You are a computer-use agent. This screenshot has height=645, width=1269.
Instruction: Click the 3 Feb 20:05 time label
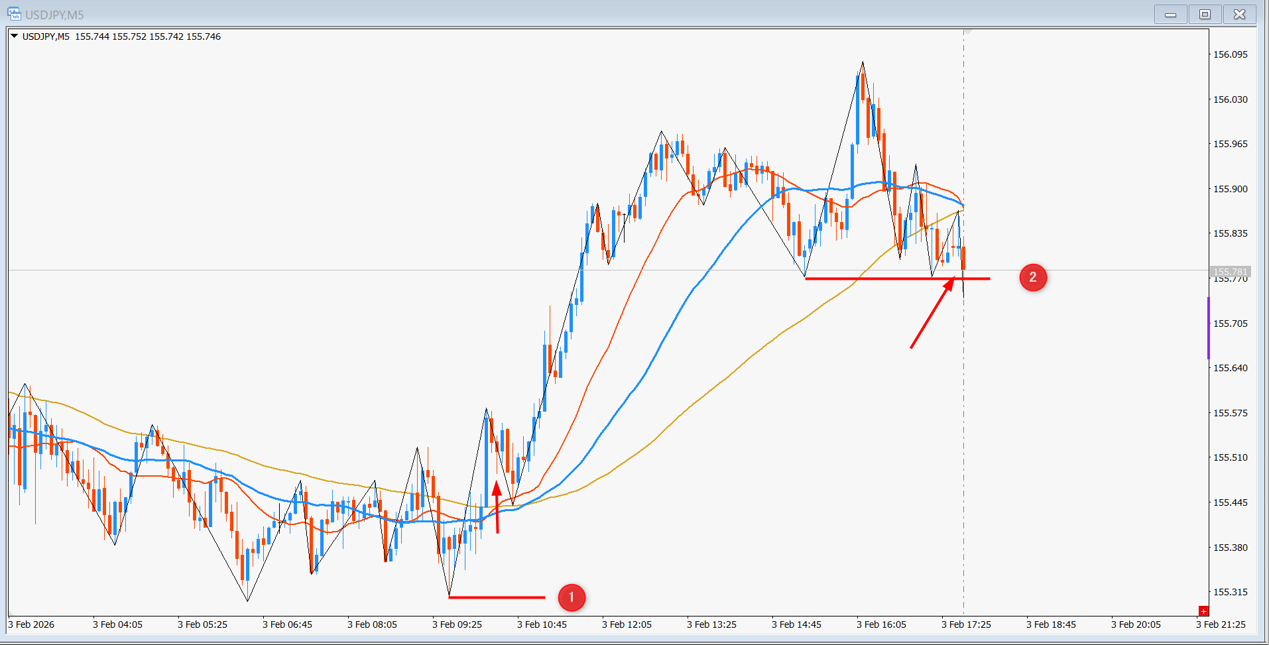(x=1136, y=624)
